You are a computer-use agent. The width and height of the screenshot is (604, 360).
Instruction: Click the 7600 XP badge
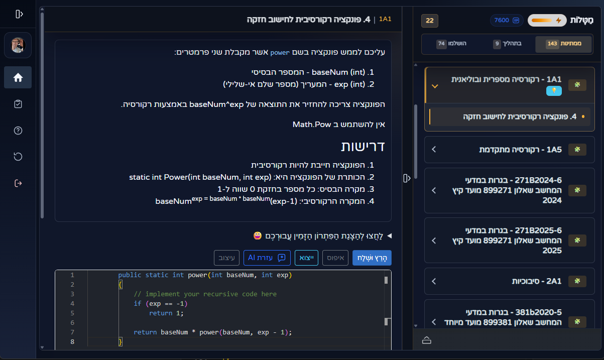point(507,20)
